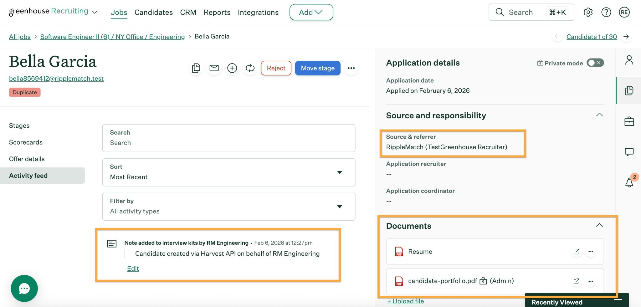Open Resume in new window icon
641x307 pixels.
click(x=576, y=252)
